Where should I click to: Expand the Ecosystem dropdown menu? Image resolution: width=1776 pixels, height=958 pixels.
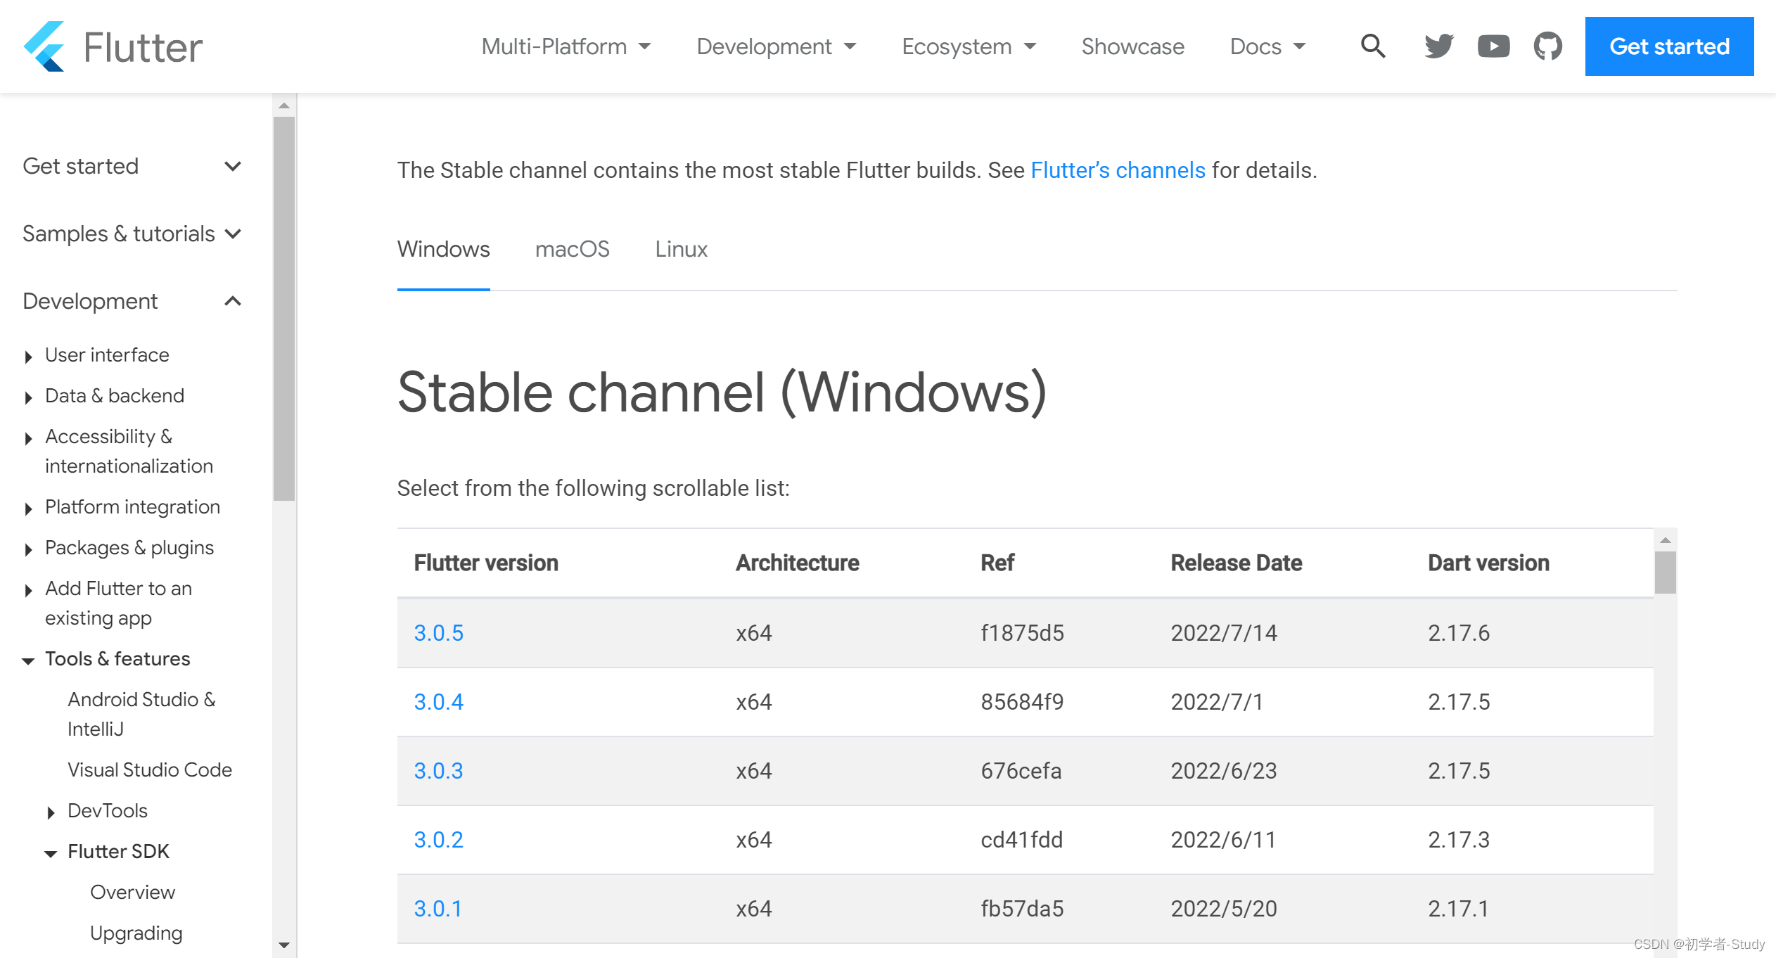pos(966,46)
